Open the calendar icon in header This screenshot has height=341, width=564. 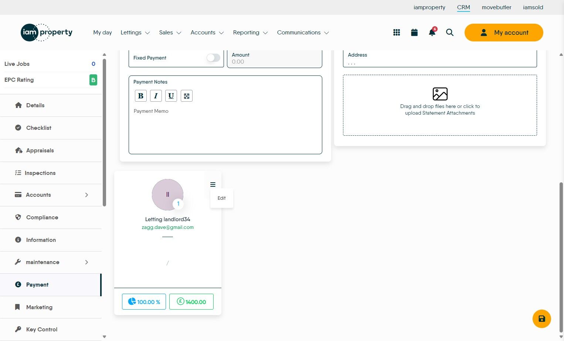[414, 33]
